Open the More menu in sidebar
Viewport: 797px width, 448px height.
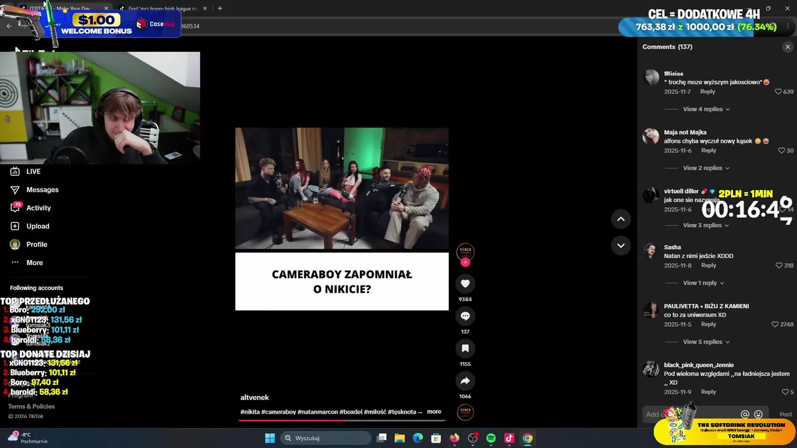[26, 263]
